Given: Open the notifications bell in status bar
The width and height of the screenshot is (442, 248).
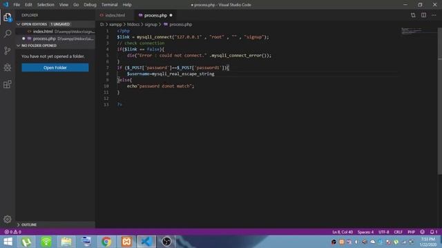Looking at the screenshot, I should point(434,232).
